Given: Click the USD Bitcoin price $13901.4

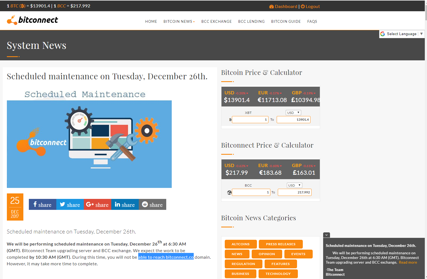Looking at the screenshot, I should pyautogui.click(x=237, y=100).
